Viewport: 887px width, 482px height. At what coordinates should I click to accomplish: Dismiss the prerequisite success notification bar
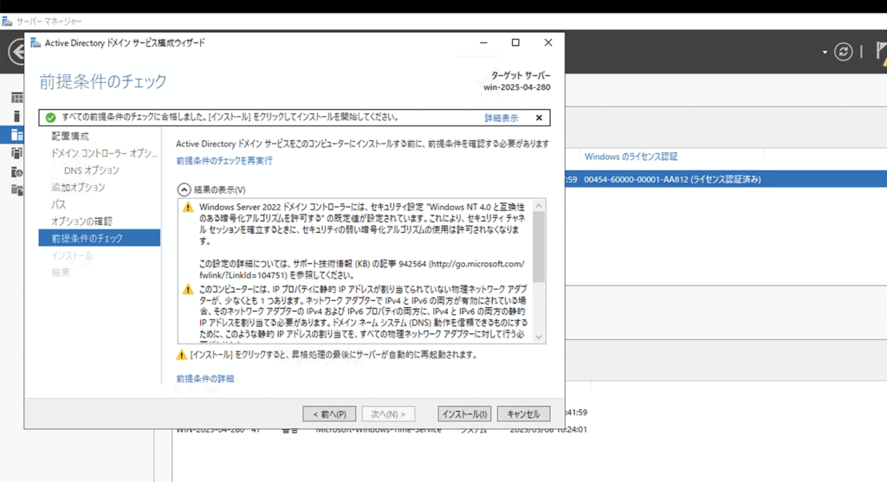click(539, 118)
